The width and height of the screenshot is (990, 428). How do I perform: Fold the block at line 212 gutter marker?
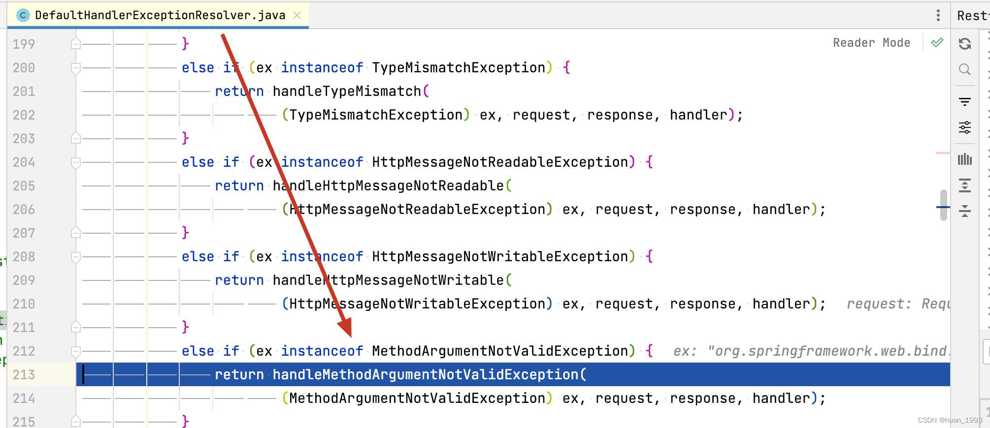click(76, 351)
